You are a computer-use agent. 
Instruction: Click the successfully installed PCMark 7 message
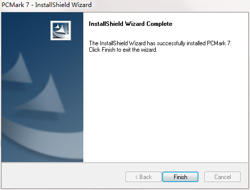click(160, 43)
